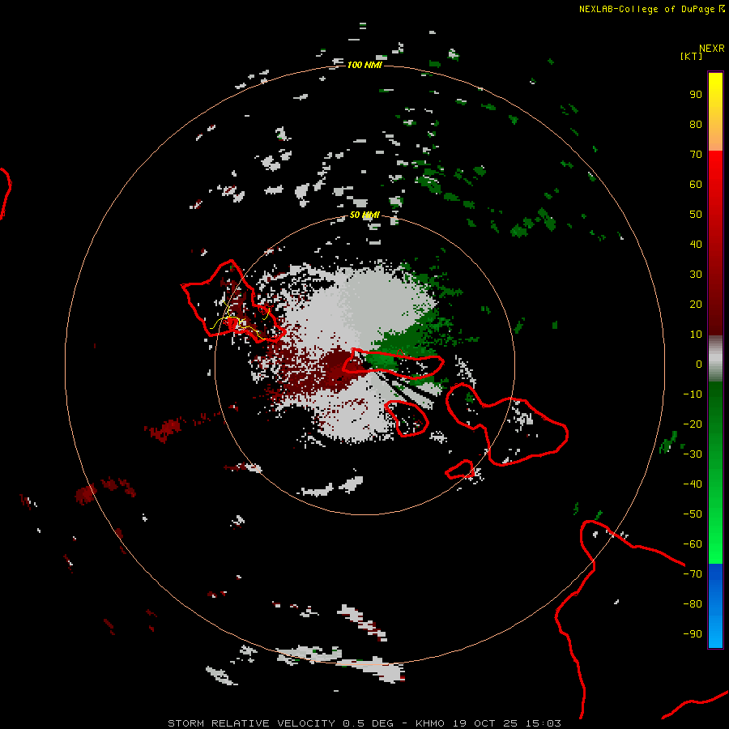The height and width of the screenshot is (729, 729).
Task: Click the positive 40 scale value
Action: coord(696,245)
